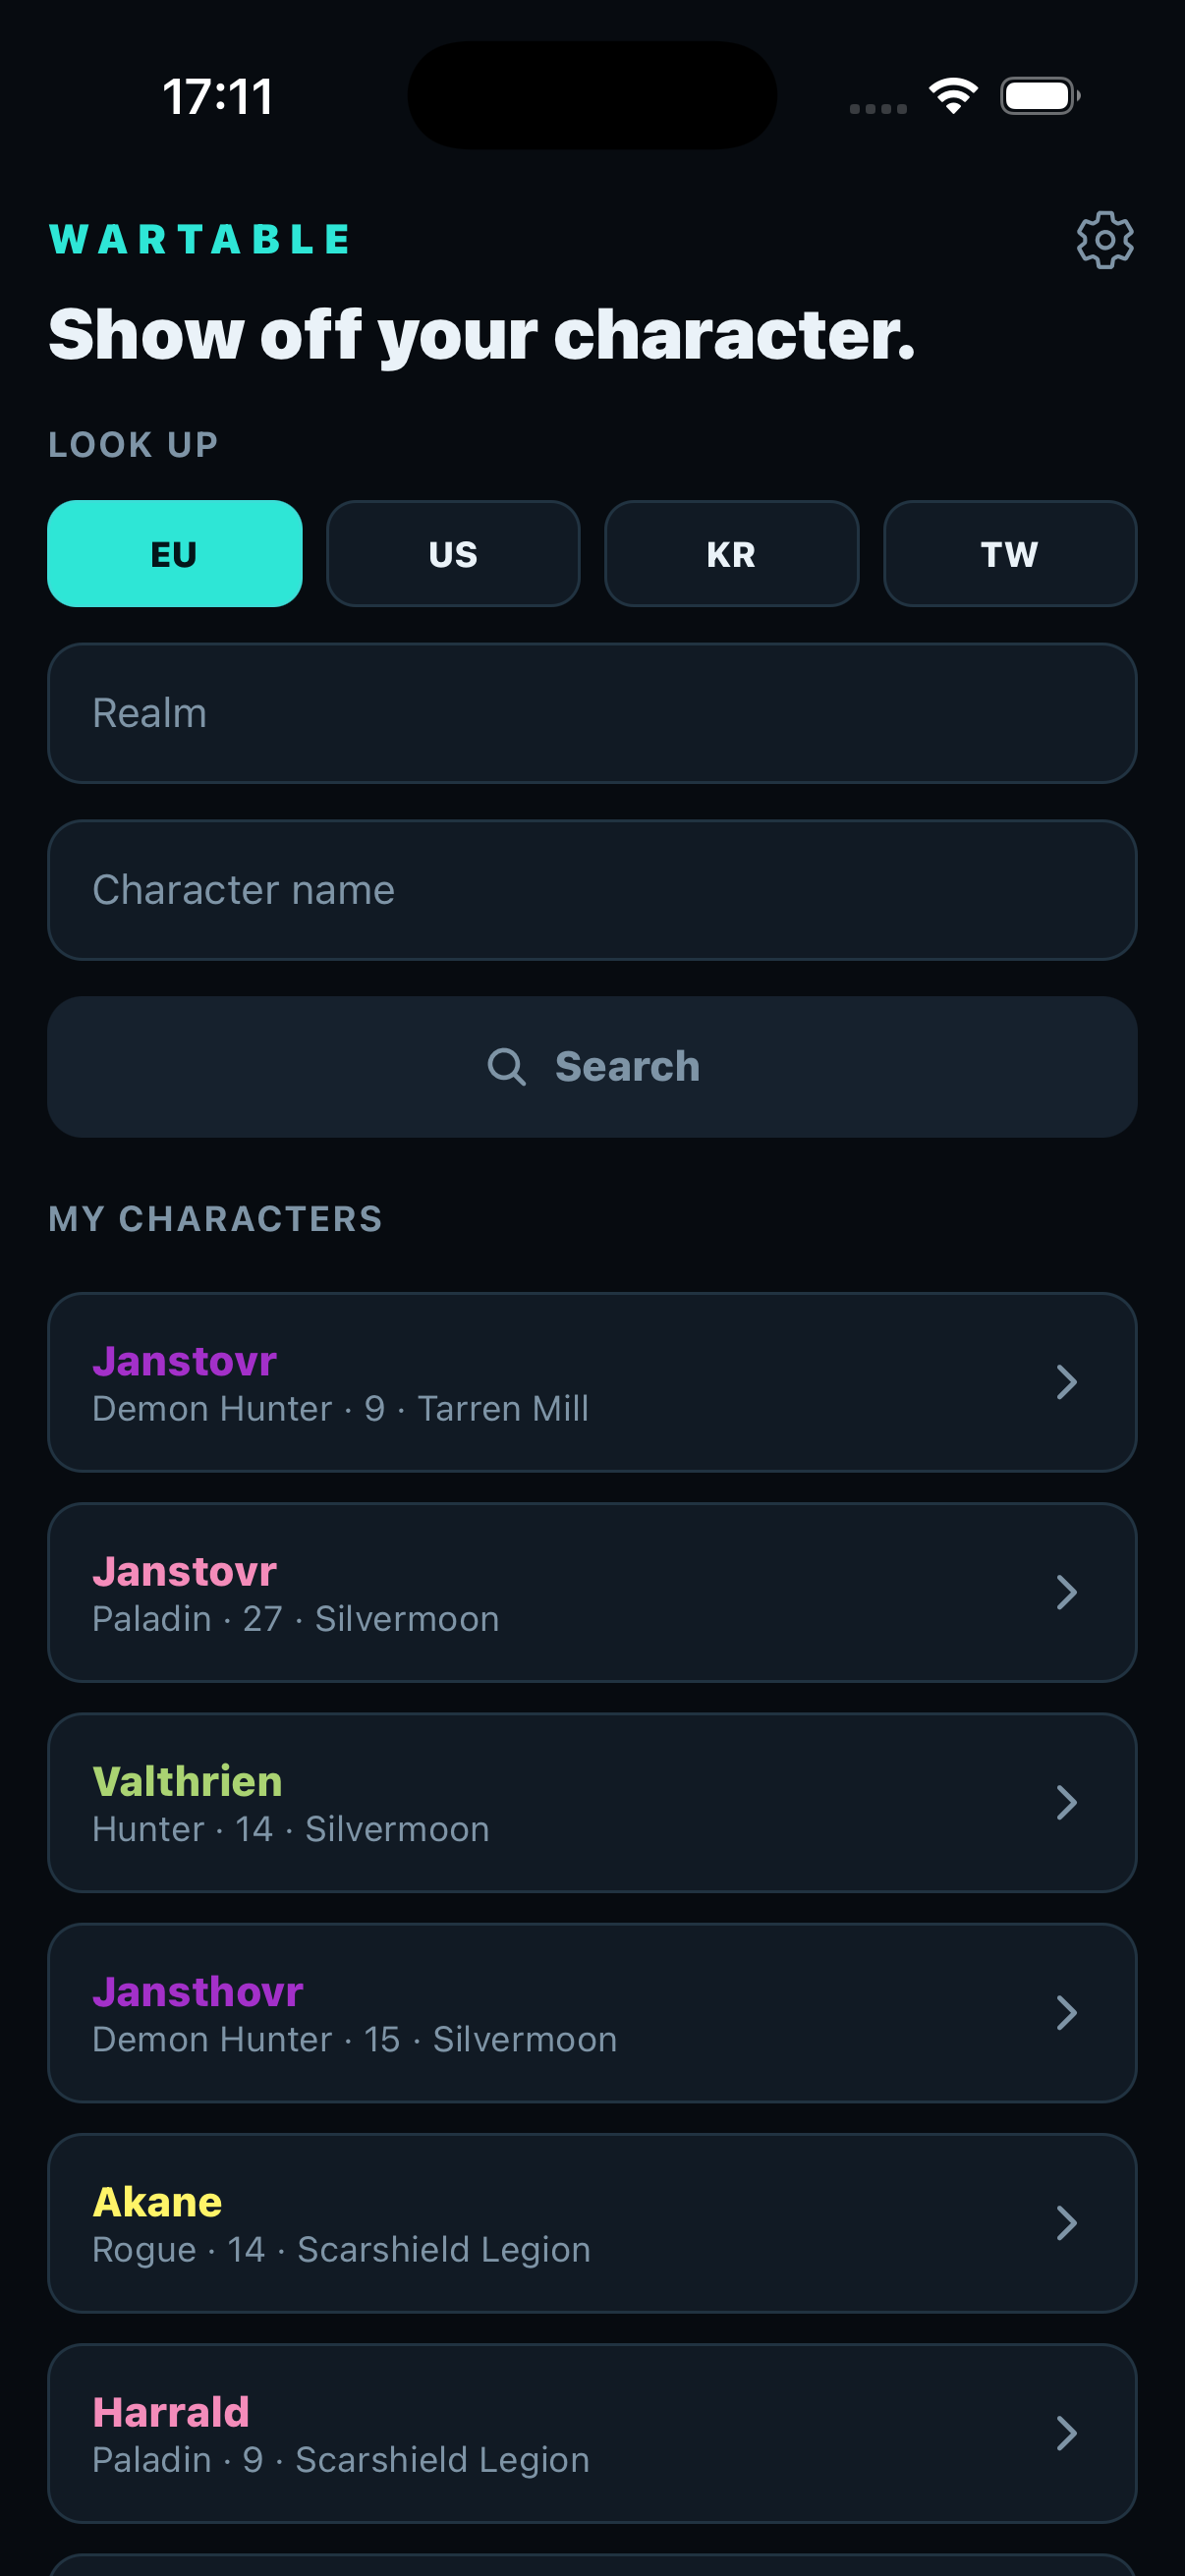This screenshot has height=2576, width=1185.
Task: Select the TW region tab
Action: pyautogui.click(x=1010, y=553)
